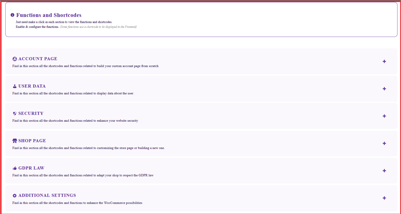Click the Shop Page store icon
This screenshot has height=214, width=401.
pos(15,141)
